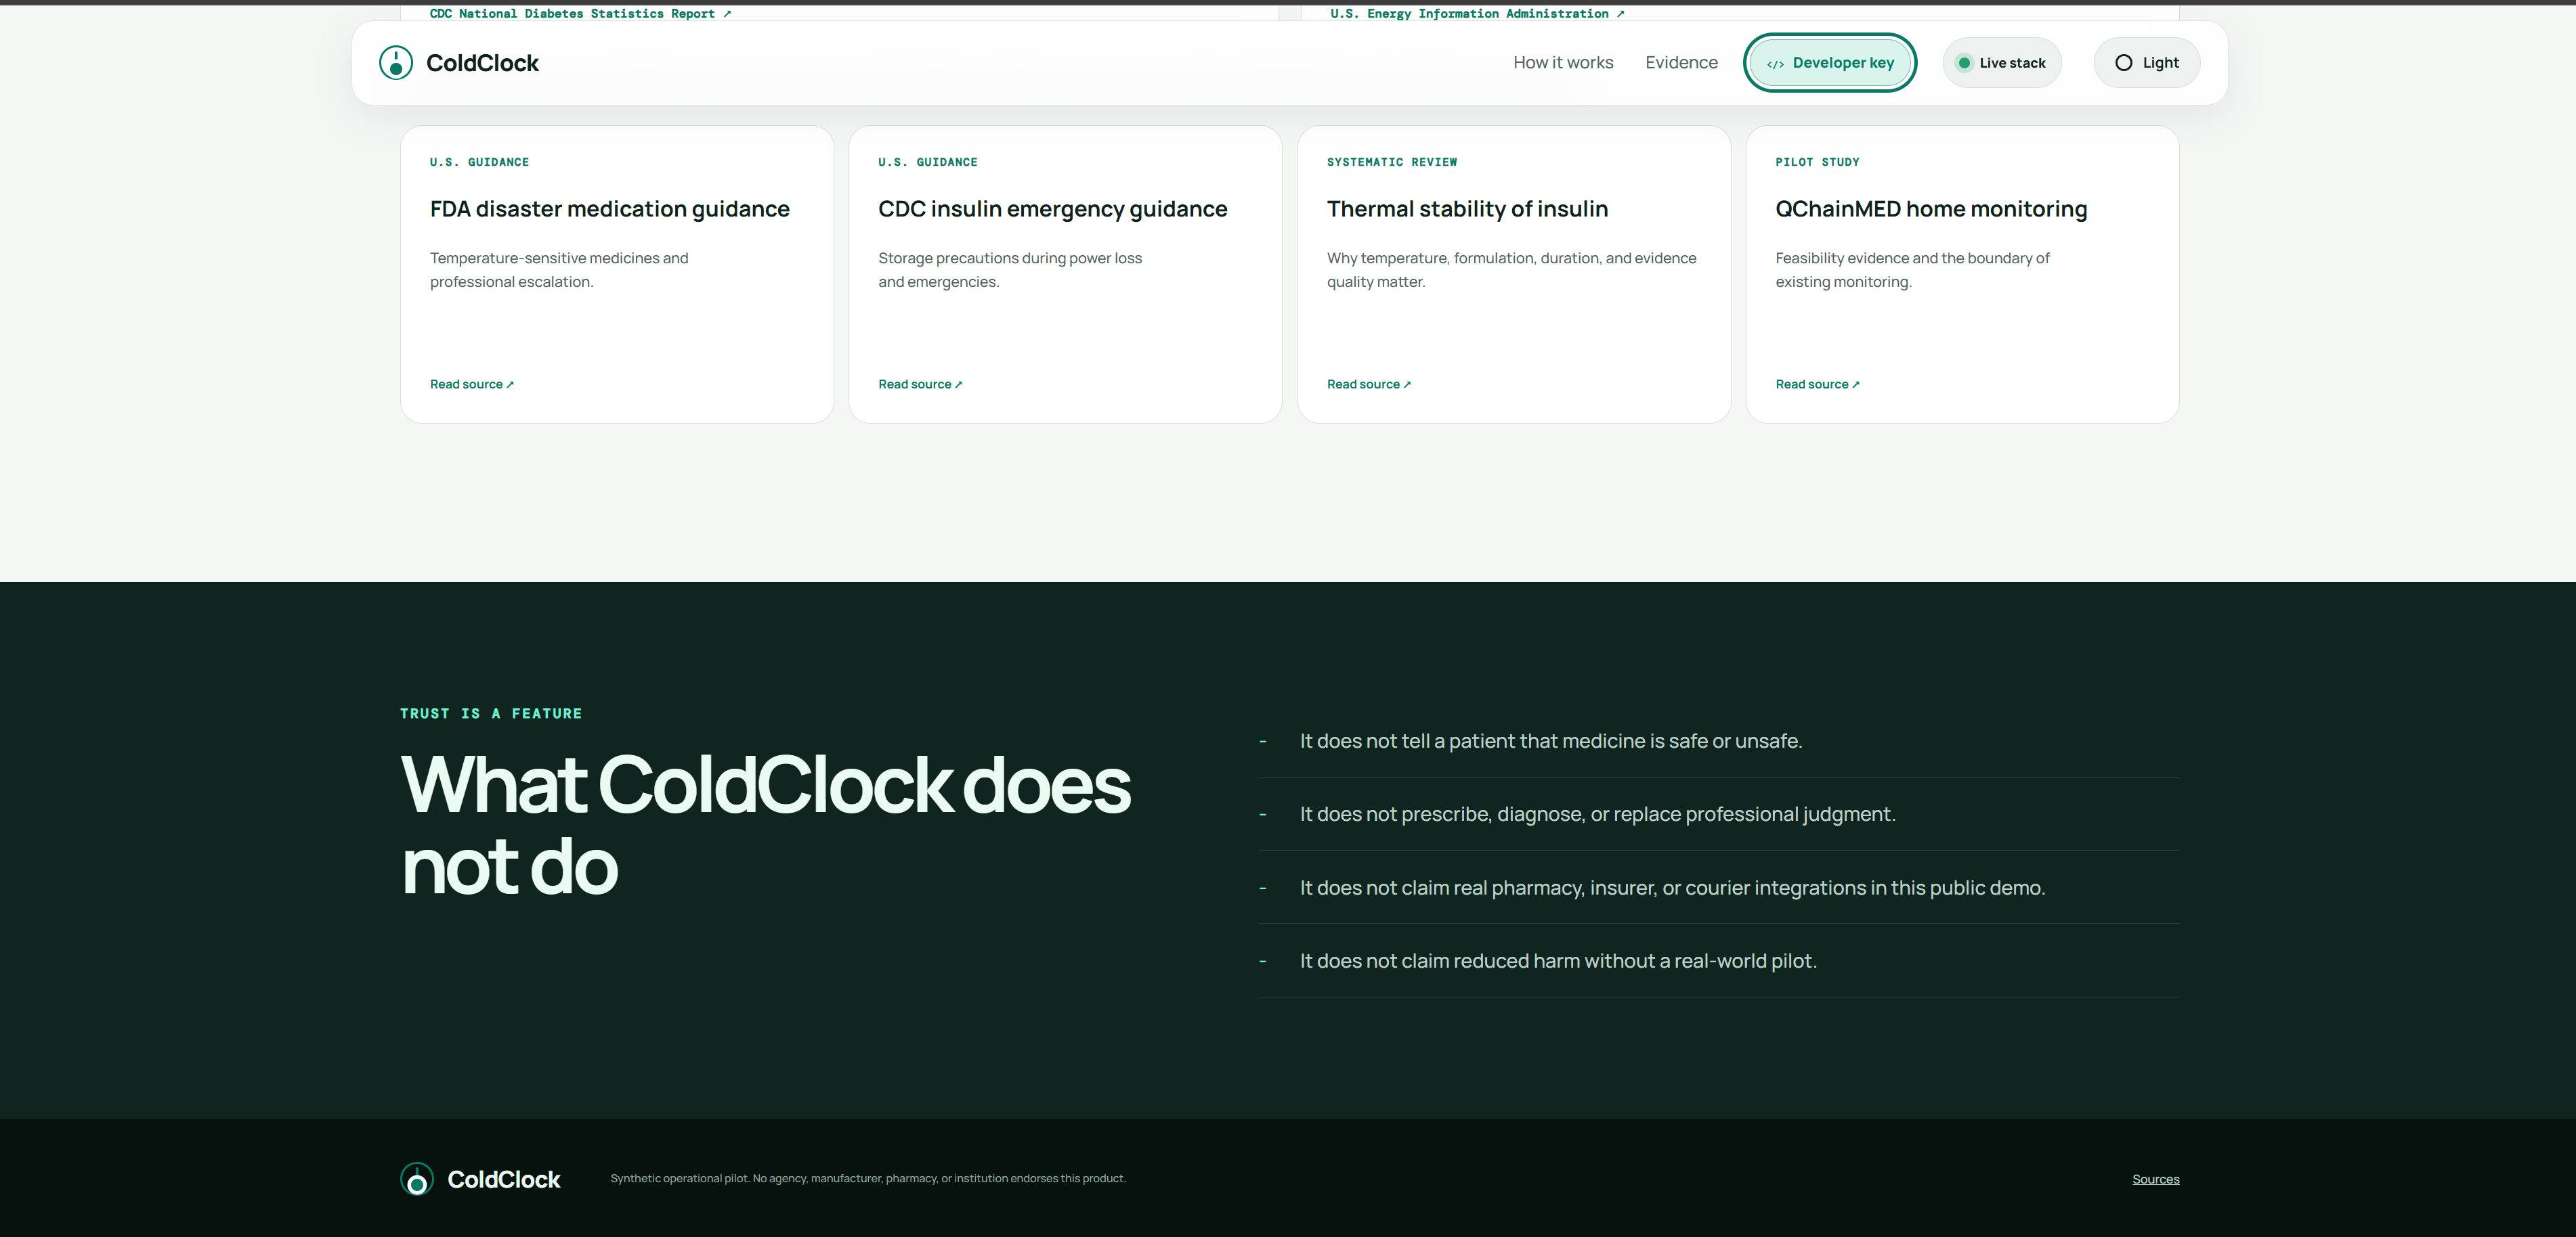2576x1237 pixels.
Task: Click the 'safe or unsafe' disclaimer line
Action: (x=1550, y=740)
